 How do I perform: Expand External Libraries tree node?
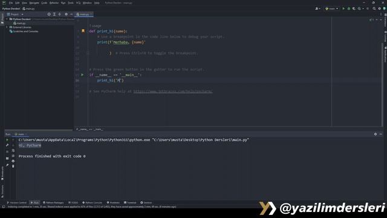coord(7,27)
